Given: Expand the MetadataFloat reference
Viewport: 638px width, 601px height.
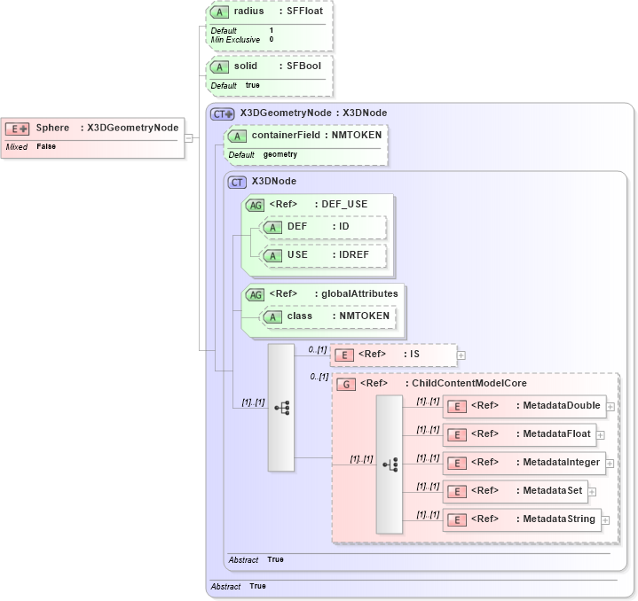Looking at the screenshot, I should pyautogui.click(x=601, y=435).
